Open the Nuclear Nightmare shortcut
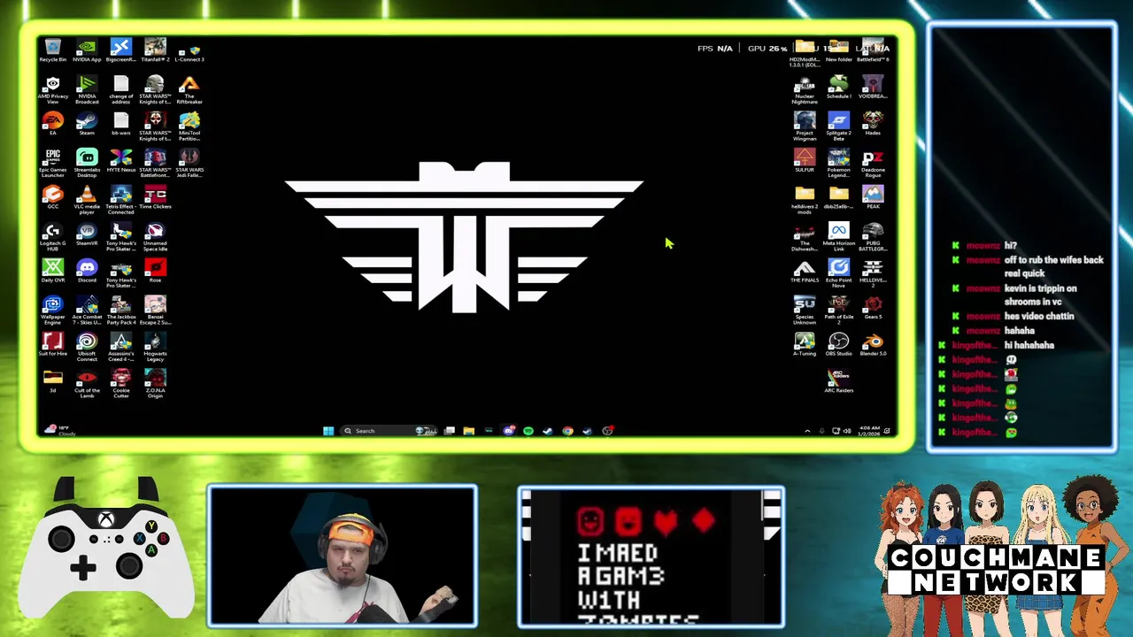This screenshot has height=637, width=1133. 805,90
